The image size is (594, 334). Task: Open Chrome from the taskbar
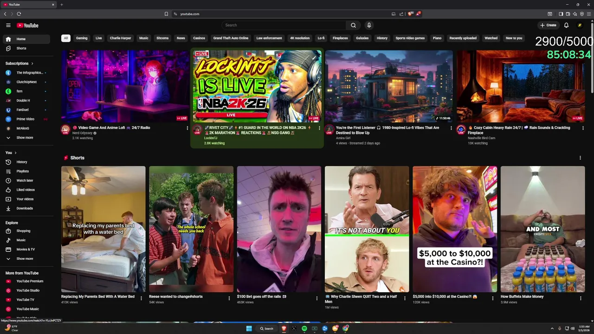pos(345,328)
